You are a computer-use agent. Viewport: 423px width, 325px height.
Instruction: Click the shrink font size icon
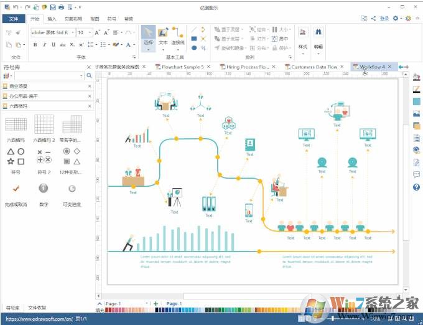click(106, 32)
